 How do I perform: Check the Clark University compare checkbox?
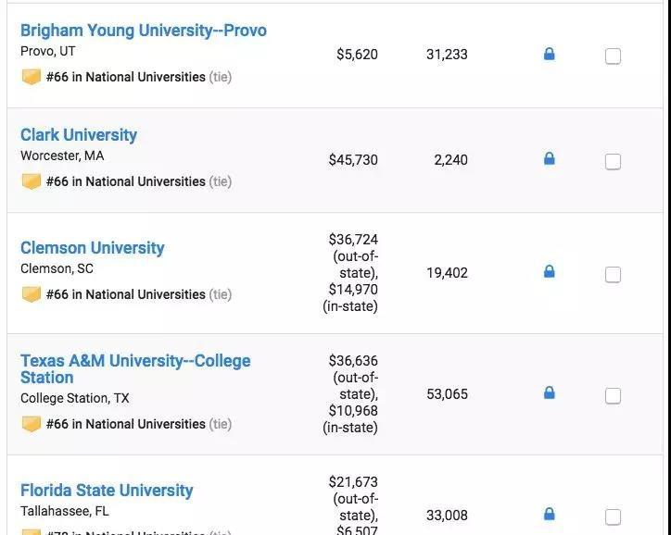[x=613, y=162]
